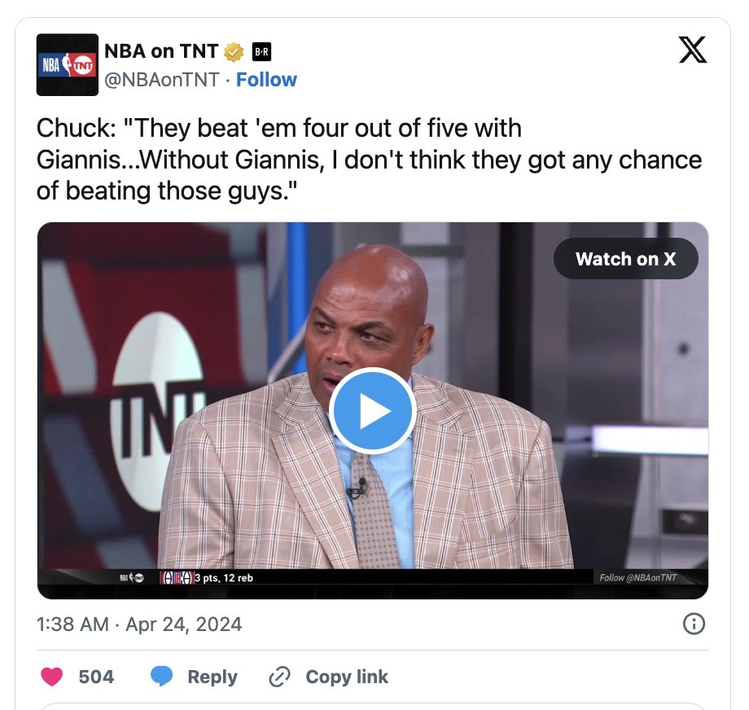The height and width of the screenshot is (710, 749).
Task: Click the 504 likes count
Action: point(96,677)
